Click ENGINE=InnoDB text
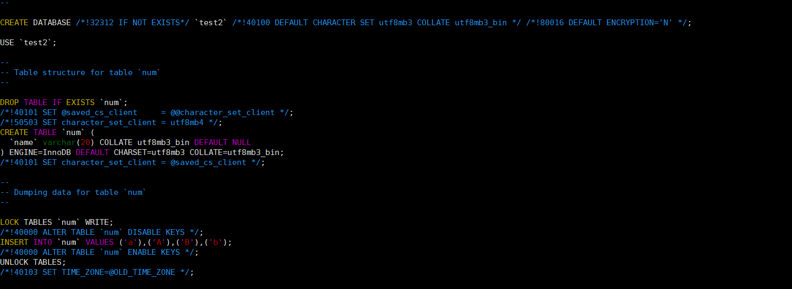Screen dimensions: 792x289 [x=40, y=152]
